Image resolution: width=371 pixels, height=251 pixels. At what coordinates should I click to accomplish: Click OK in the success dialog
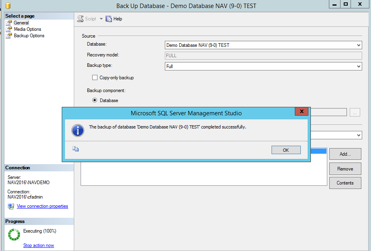(x=286, y=150)
